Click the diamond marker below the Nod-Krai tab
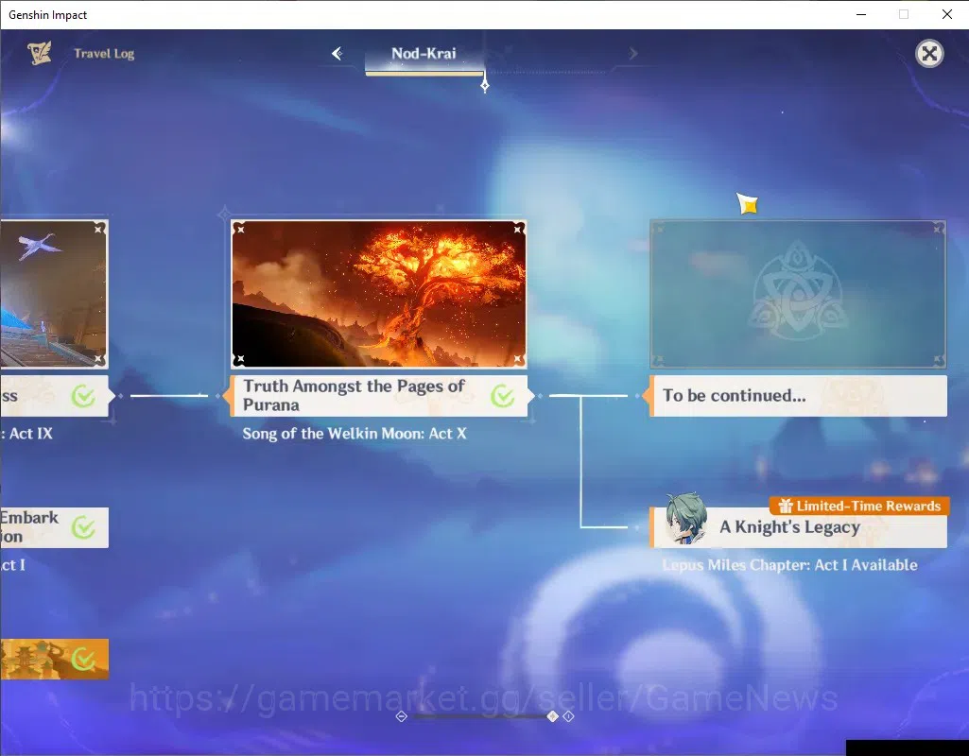Viewport: 969px width, 756px height. pos(485,85)
